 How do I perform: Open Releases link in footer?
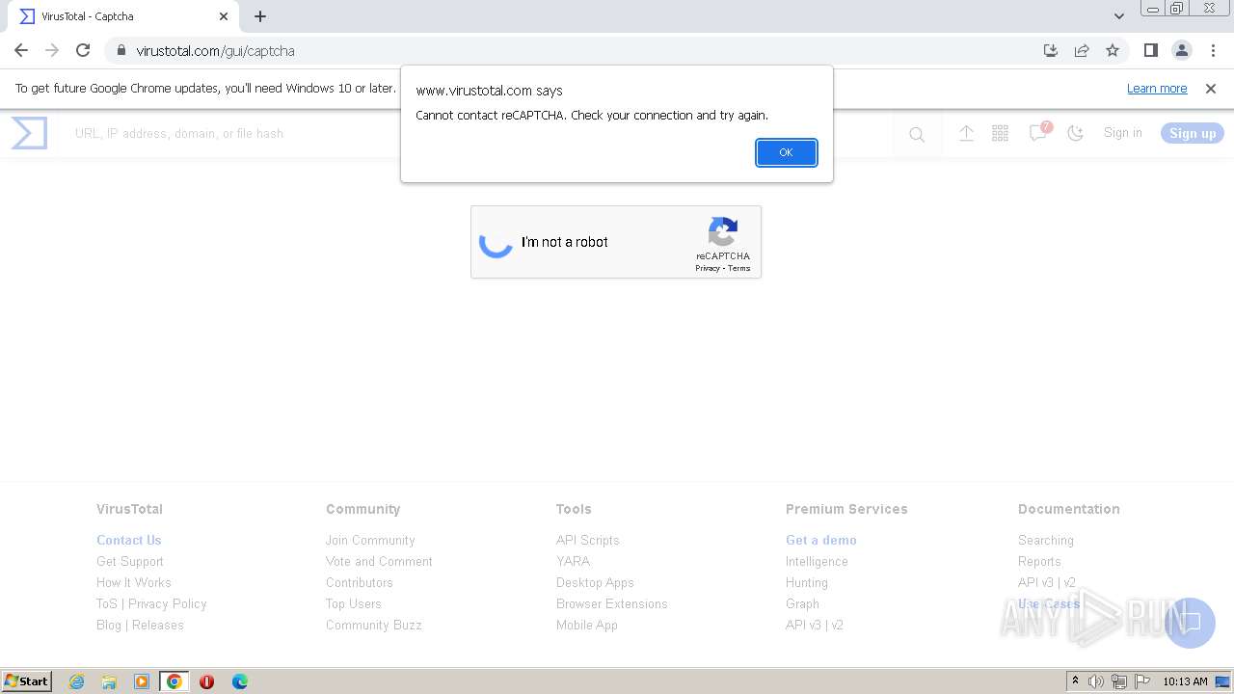coord(158,626)
